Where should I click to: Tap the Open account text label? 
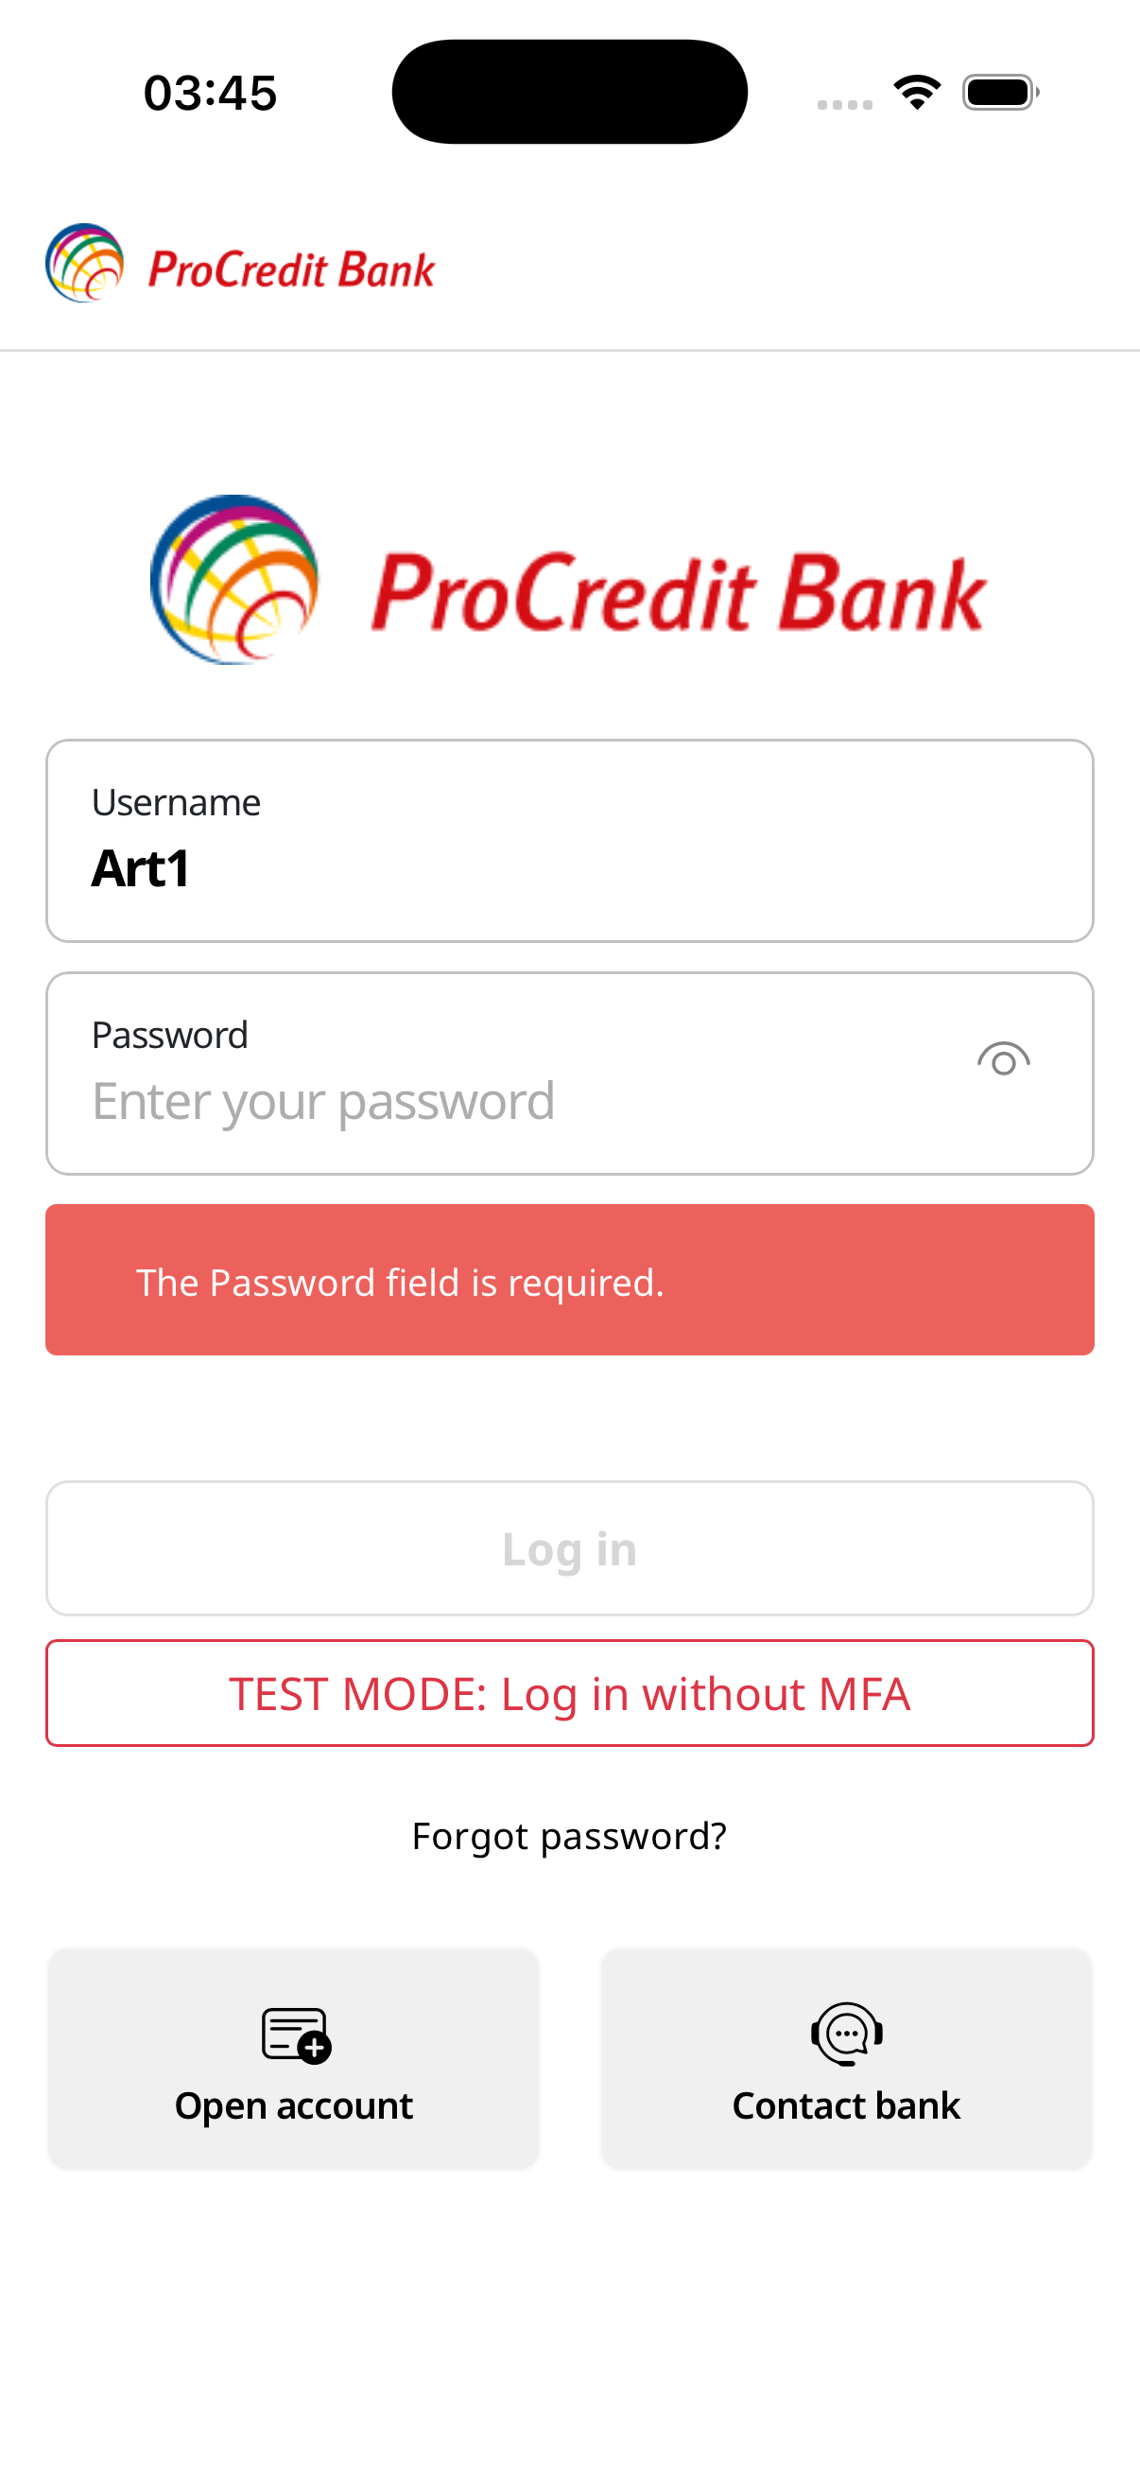pos(293,2105)
